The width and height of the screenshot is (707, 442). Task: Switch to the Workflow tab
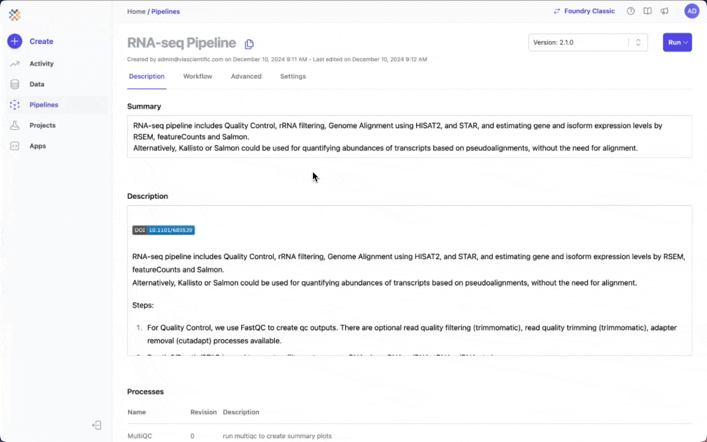pos(198,76)
